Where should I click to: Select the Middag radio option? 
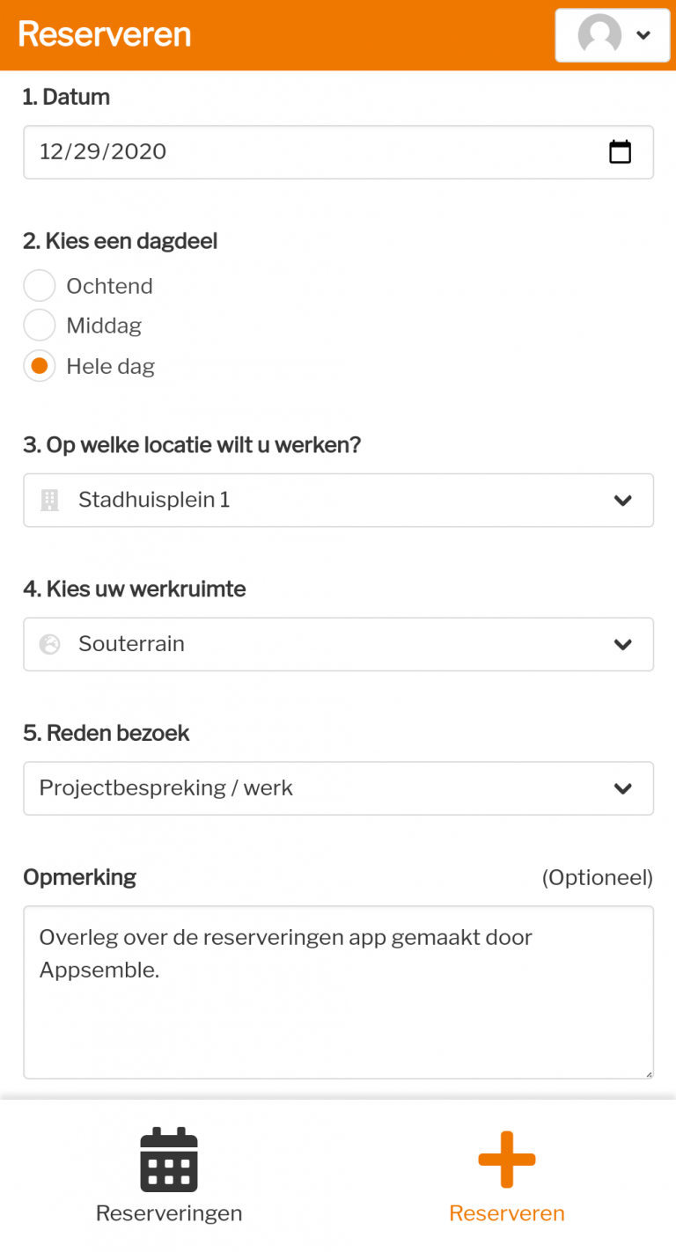pyautogui.click(x=40, y=326)
